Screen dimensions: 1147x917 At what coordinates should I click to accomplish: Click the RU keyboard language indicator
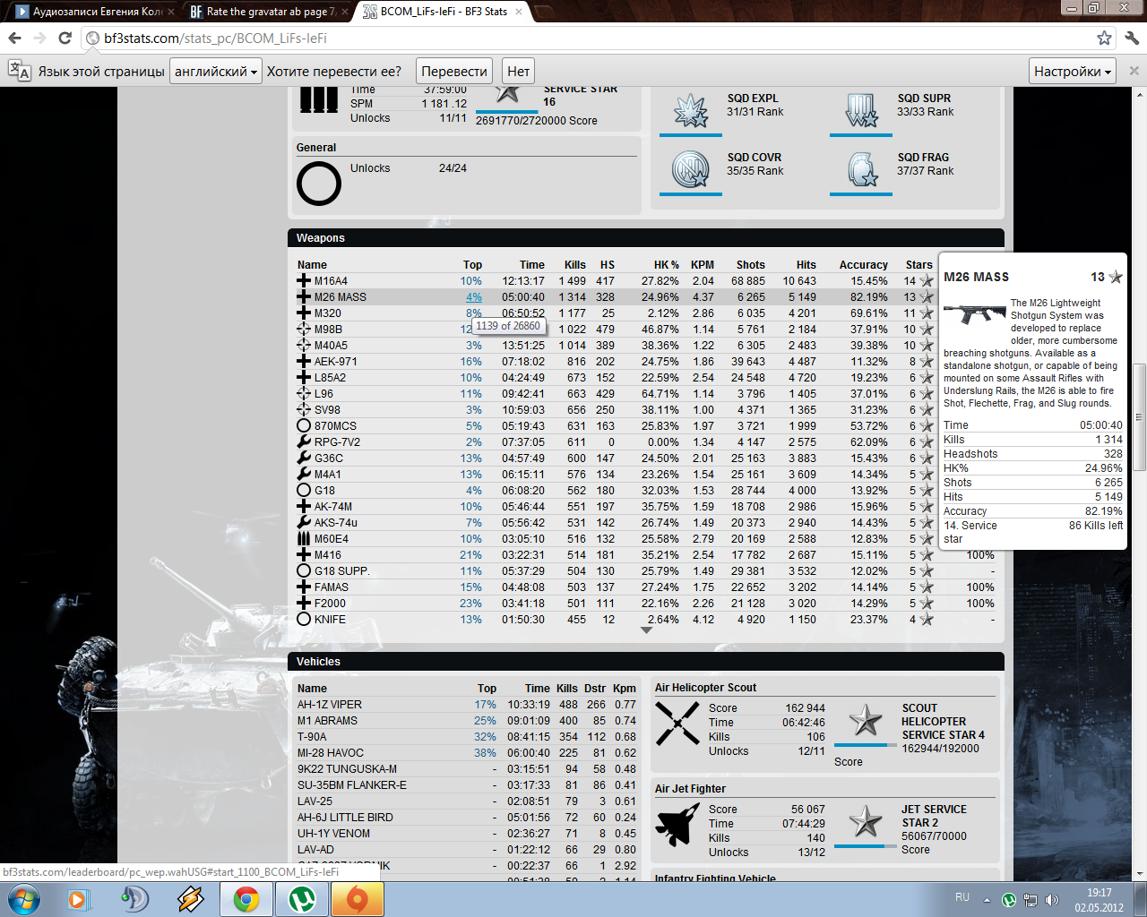[x=962, y=897]
